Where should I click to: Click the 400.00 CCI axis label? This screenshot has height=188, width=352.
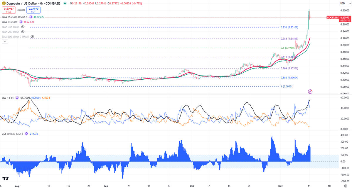click(x=344, y=135)
